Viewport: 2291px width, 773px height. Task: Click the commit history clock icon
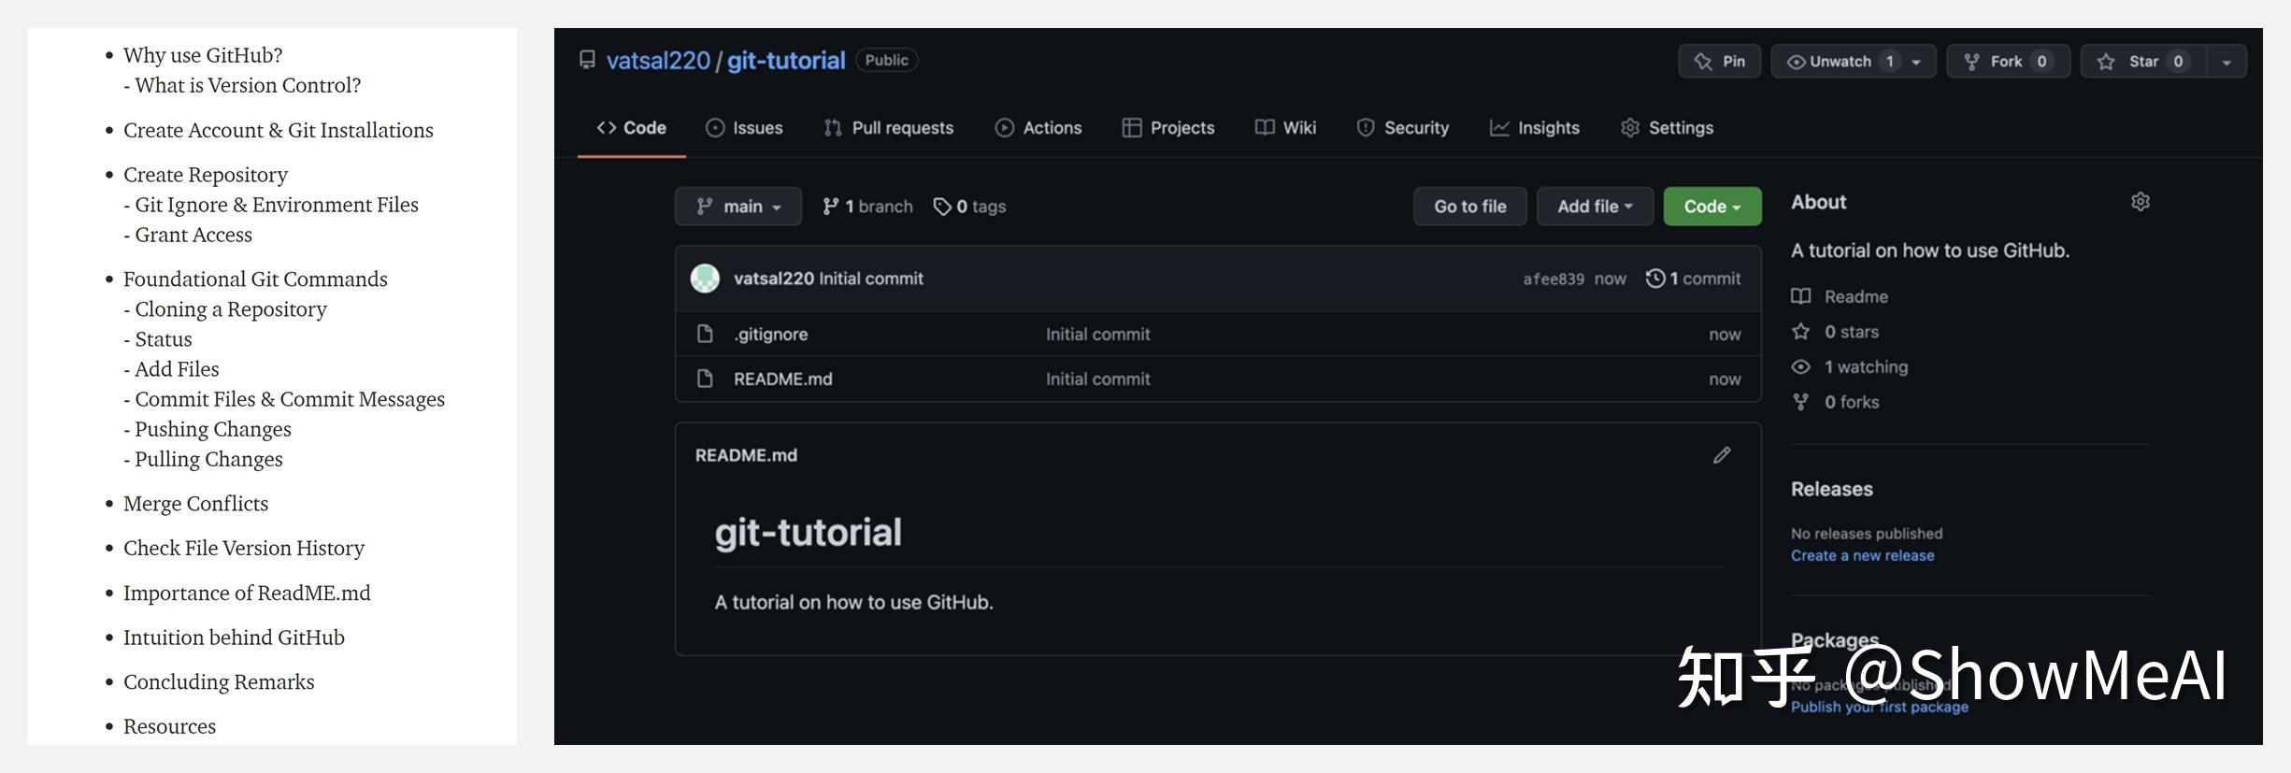point(1655,279)
